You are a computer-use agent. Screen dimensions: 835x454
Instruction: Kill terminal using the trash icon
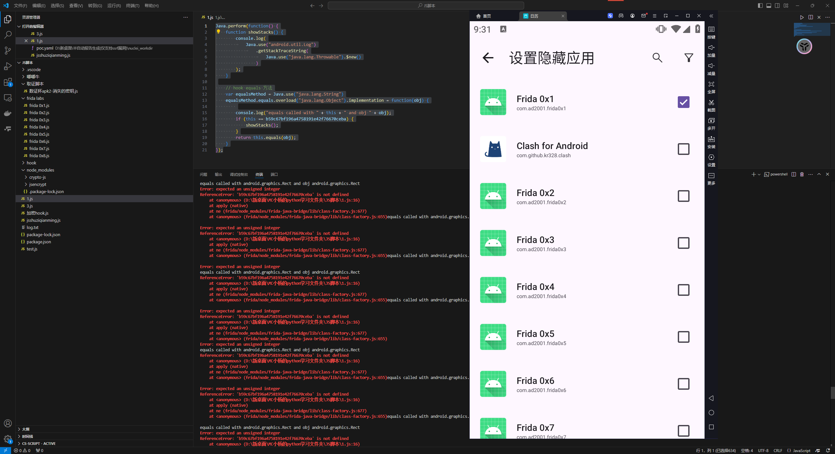(x=802, y=174)
